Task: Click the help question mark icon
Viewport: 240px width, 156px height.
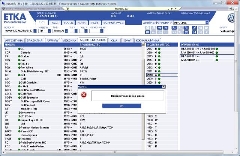Action: [230, 9]
